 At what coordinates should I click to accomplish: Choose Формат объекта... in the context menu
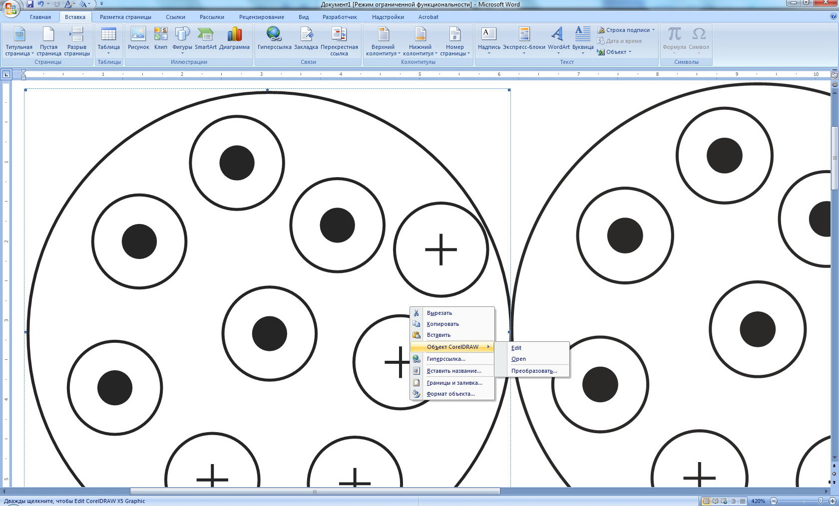(x=452, y=394)
